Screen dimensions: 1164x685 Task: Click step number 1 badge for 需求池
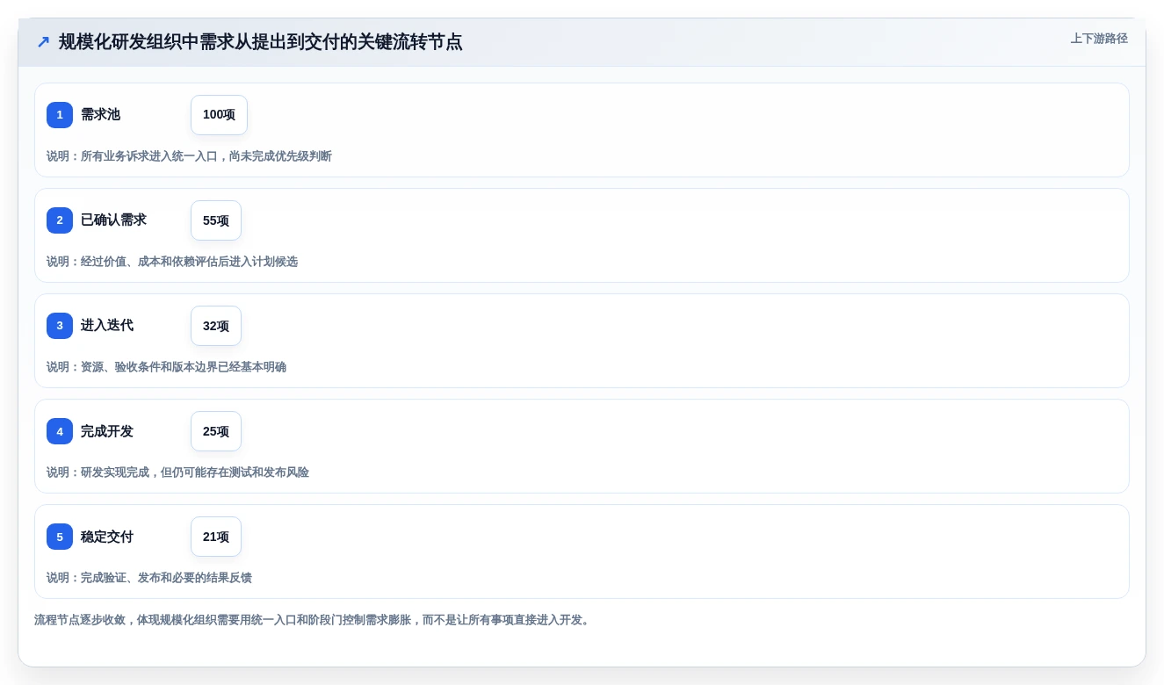click(60, 115)
